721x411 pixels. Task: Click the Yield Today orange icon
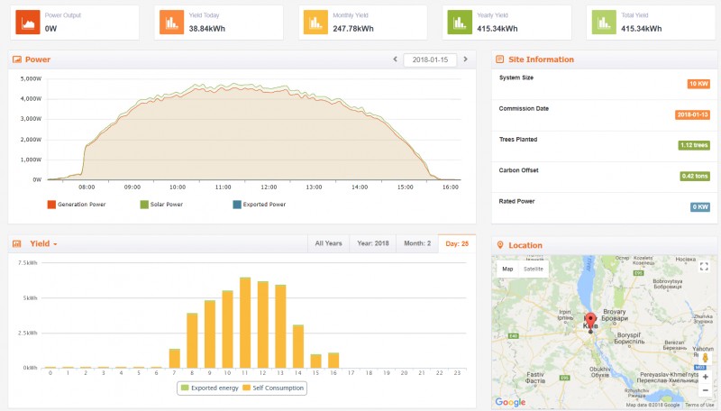[171, 23]
